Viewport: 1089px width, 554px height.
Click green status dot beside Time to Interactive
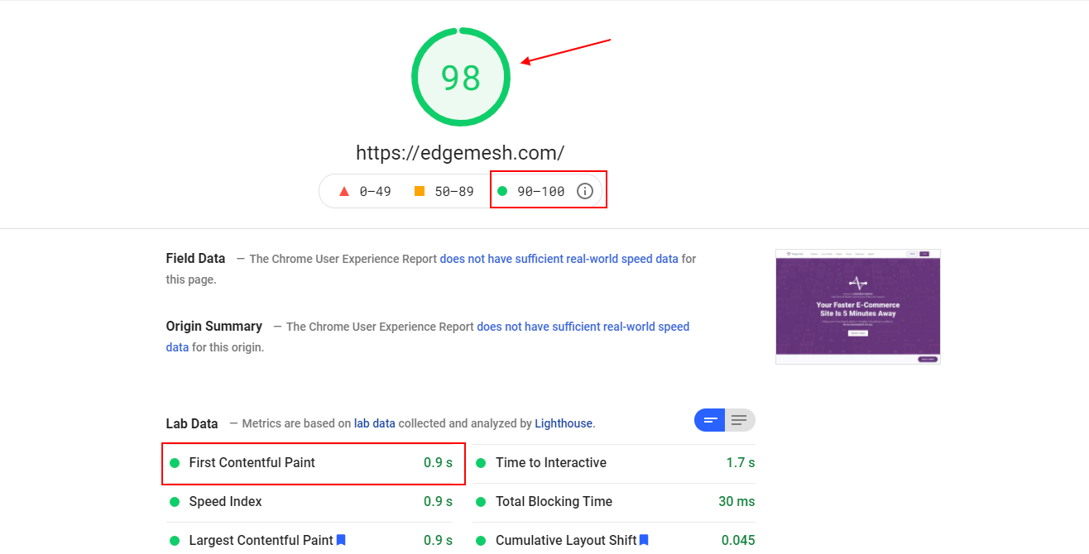482,463
